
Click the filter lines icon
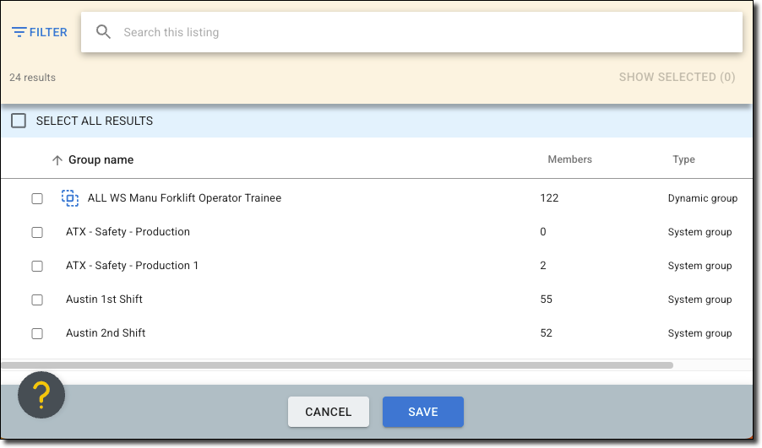pyautogui.click(x=19, y=32)
